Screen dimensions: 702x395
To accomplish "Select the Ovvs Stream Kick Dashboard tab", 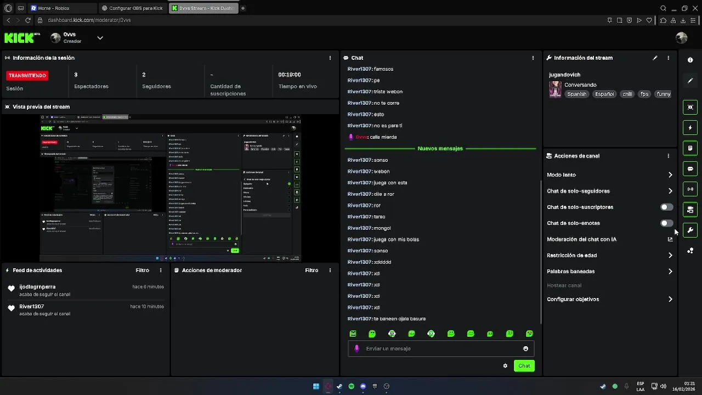I will (203, 8).
